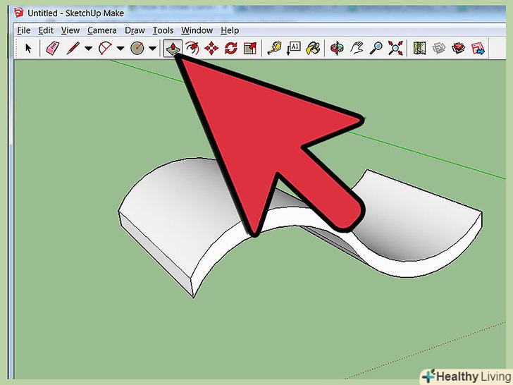Click the Rotate tool

point(230,48)
